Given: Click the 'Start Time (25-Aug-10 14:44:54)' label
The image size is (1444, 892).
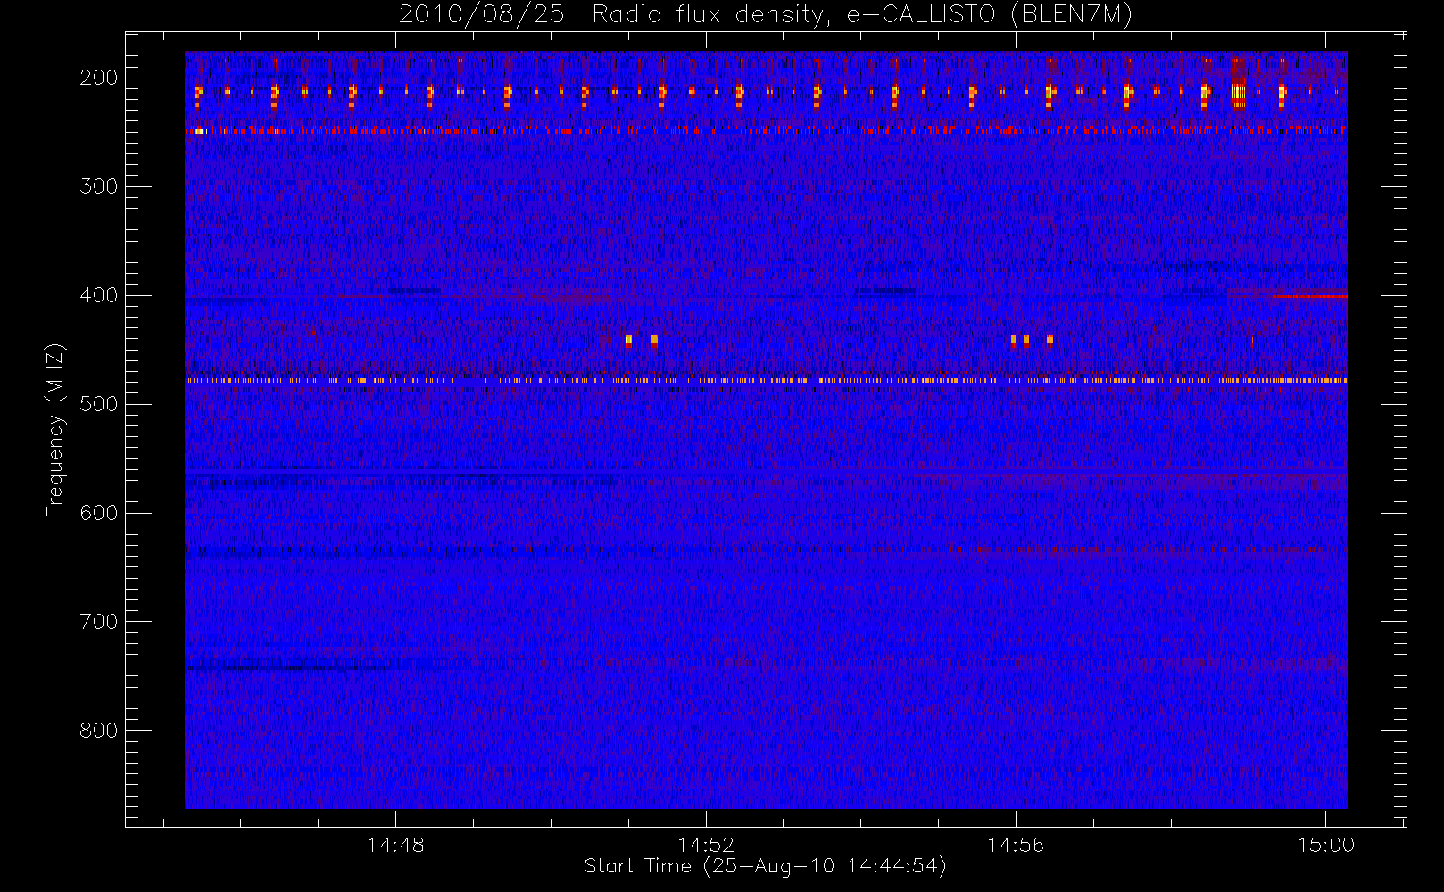Looking at the screenshot, I should 766,866.
